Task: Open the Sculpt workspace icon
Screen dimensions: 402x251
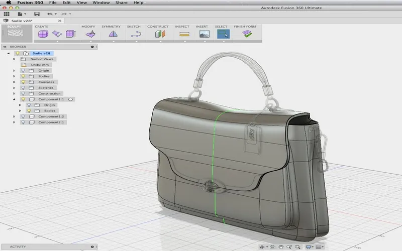Action: click(15, 33)
